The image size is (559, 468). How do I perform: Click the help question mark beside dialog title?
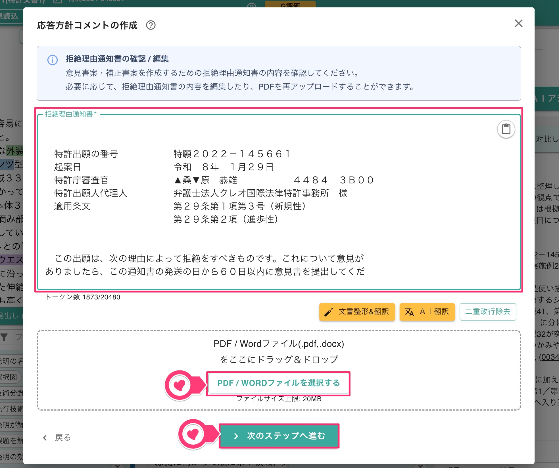(x=151, y=25)
